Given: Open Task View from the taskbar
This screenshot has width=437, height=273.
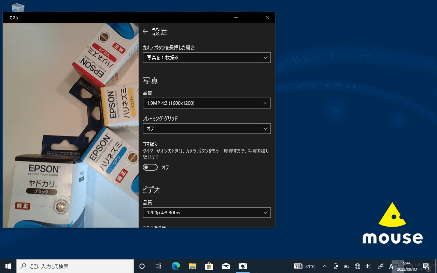Looking at the screenshot, I should point(158,266).
